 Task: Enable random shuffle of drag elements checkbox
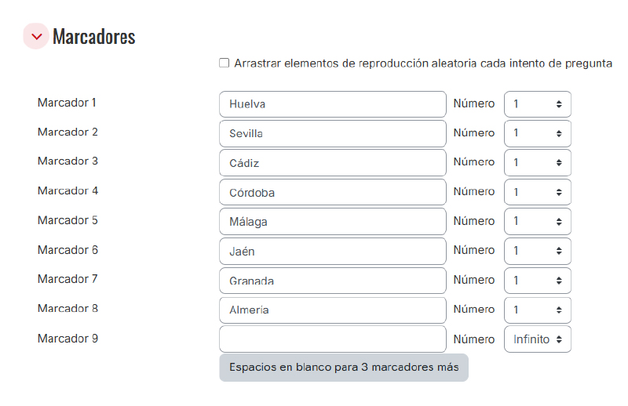[x=225, y=63]
